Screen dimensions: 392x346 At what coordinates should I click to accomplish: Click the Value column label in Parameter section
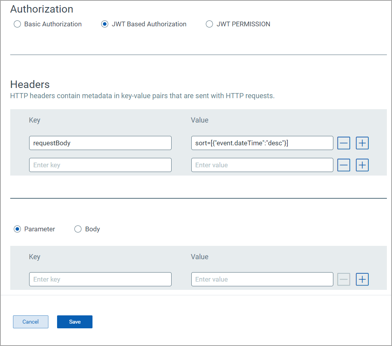coord(200,257)
